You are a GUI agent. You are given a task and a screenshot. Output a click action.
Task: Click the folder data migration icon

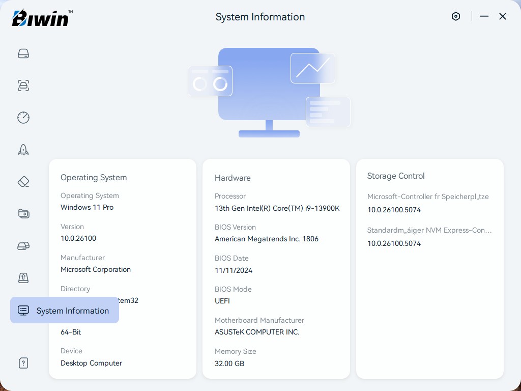(23, 214)
